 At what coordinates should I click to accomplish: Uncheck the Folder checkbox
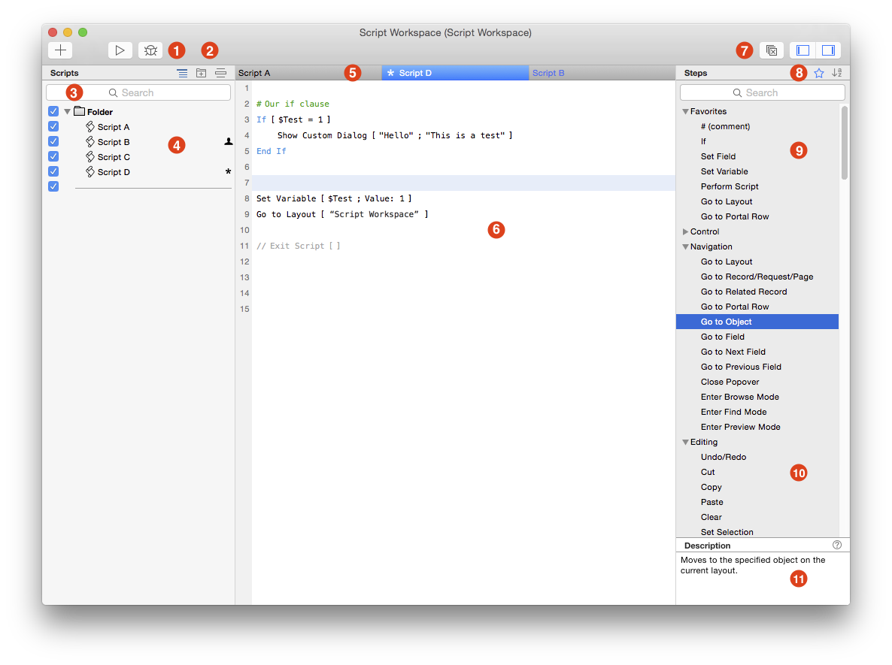[53, 111]
